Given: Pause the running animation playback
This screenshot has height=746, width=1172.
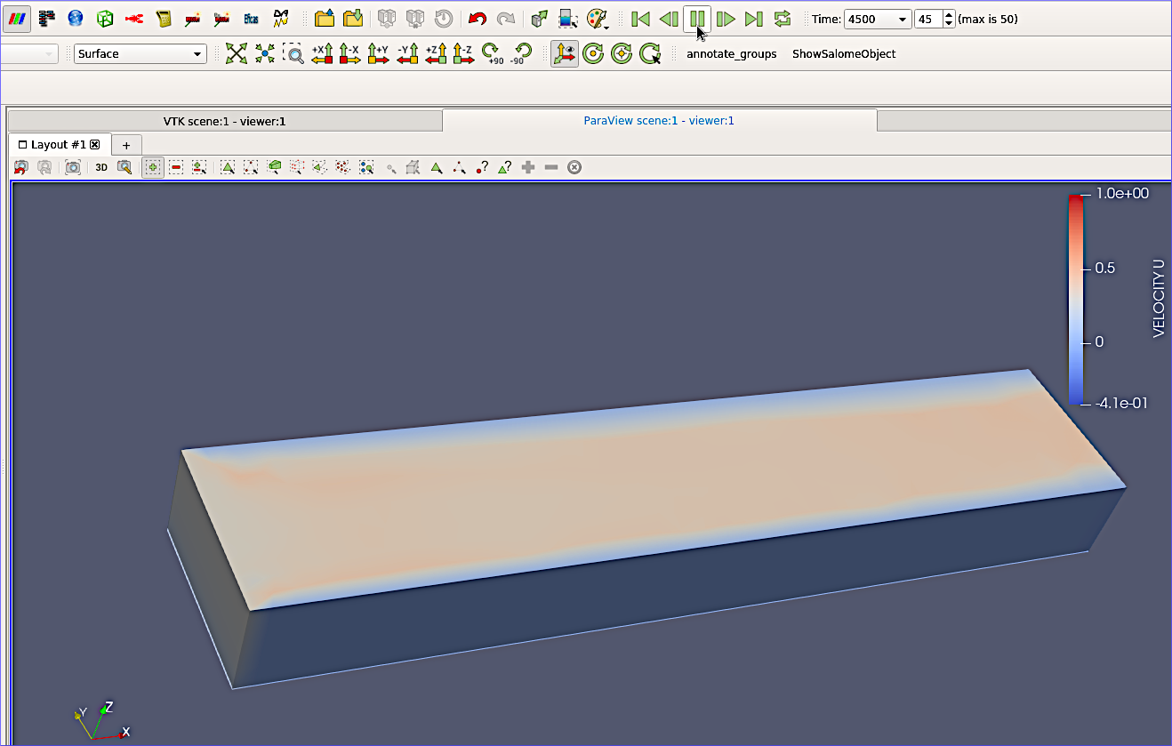Looking at the screenshot, I should coord(697,18).
